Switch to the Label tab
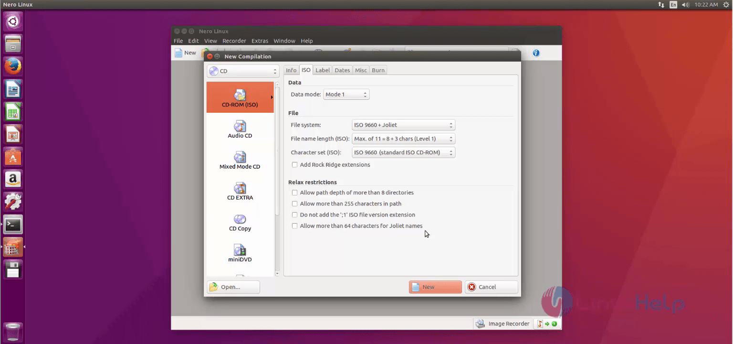The image size is (733, 344). (323, 70)
